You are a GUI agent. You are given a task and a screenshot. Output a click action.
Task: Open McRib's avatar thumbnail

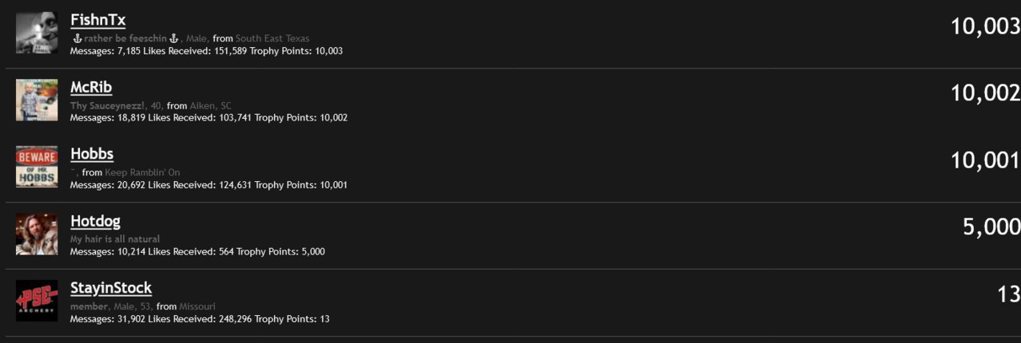coord(37,100)
